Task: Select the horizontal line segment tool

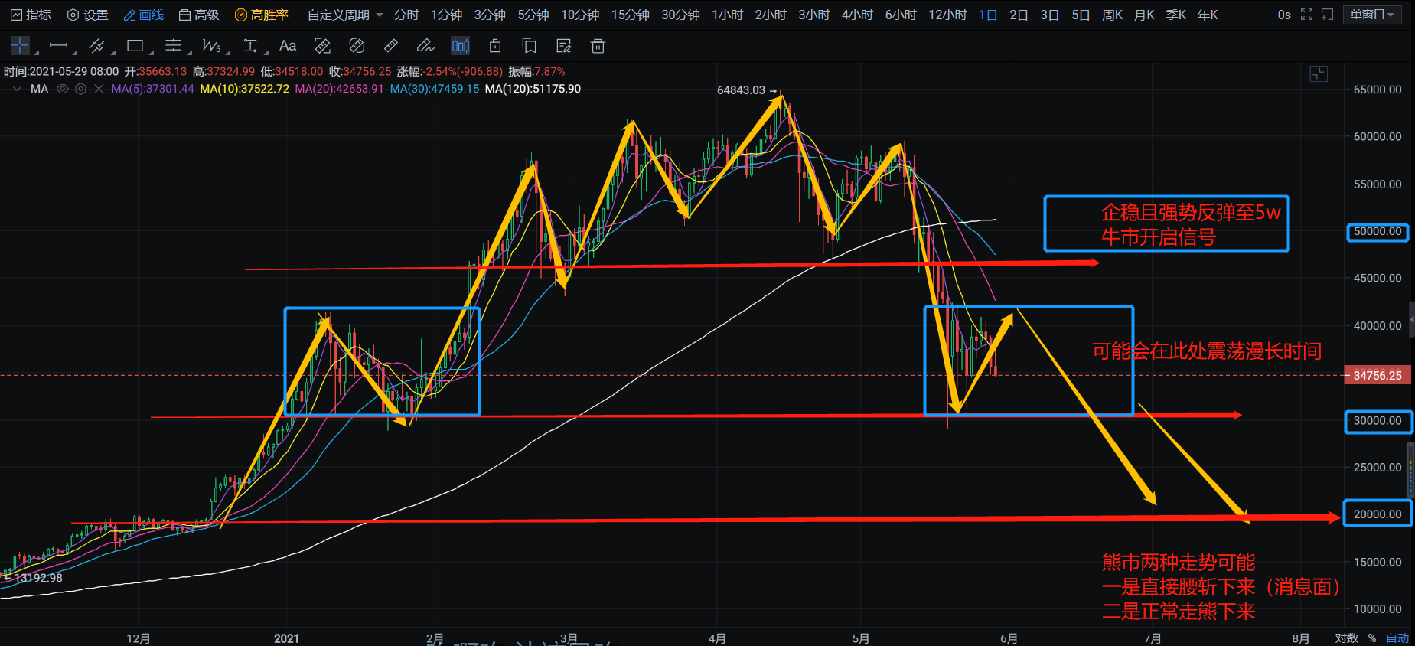Action: (58, 46)
